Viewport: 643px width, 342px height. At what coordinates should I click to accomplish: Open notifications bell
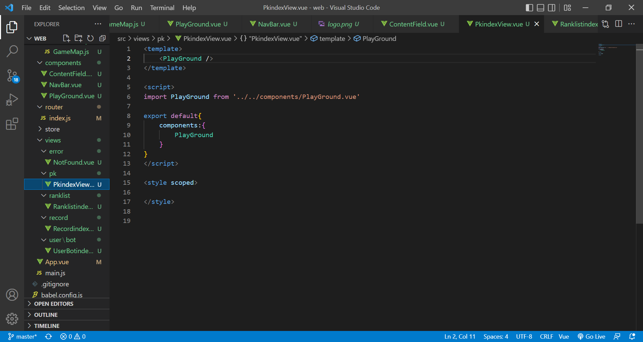click(x=632, y=336)
